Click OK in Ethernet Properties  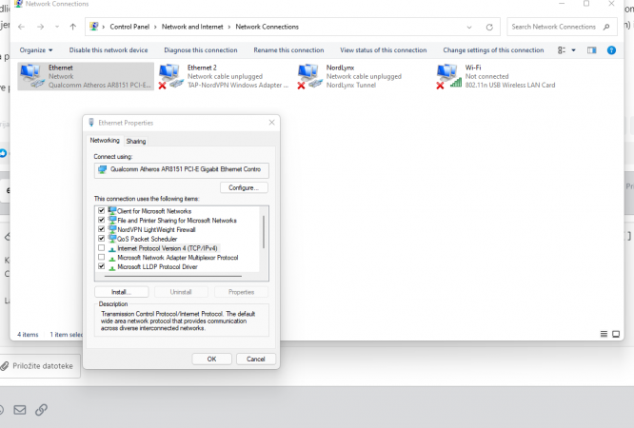(212, 359)
